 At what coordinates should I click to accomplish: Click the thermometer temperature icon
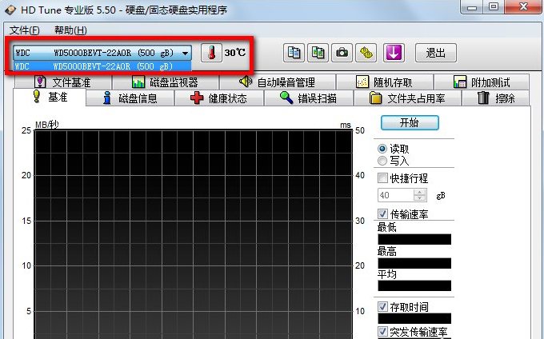point(211,53)
